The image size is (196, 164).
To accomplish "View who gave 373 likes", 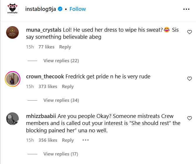I will tap(48, 87).
